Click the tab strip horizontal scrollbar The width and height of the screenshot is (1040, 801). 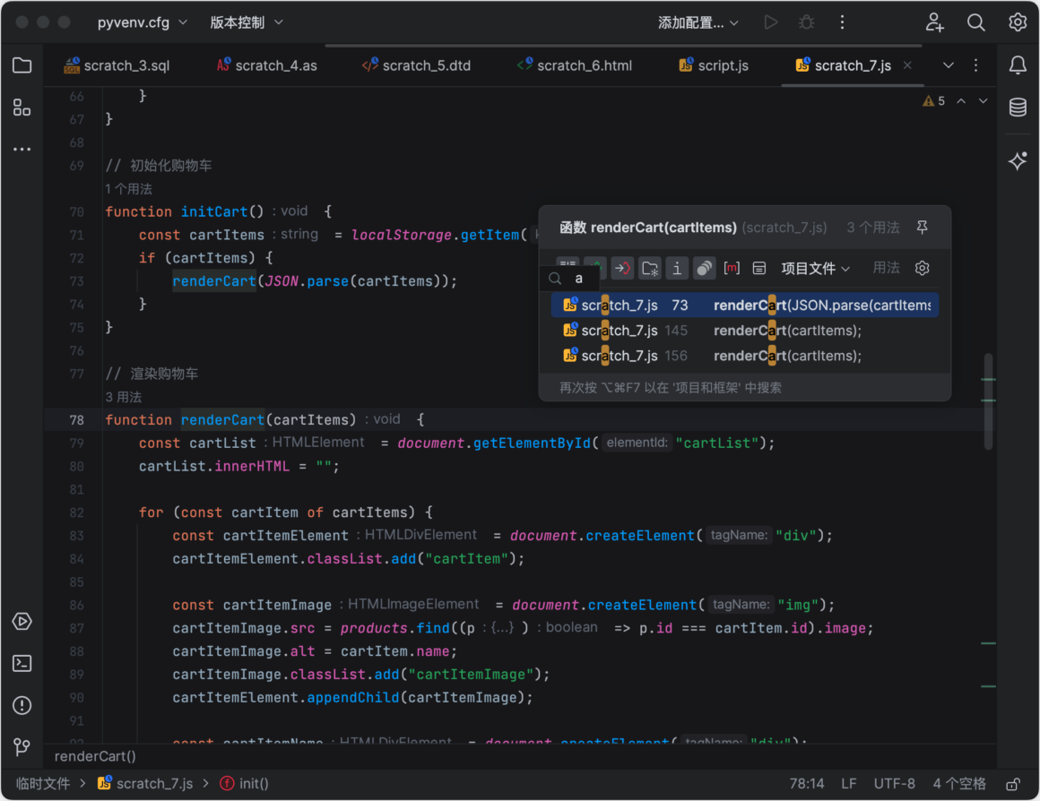tap(623, 46)
